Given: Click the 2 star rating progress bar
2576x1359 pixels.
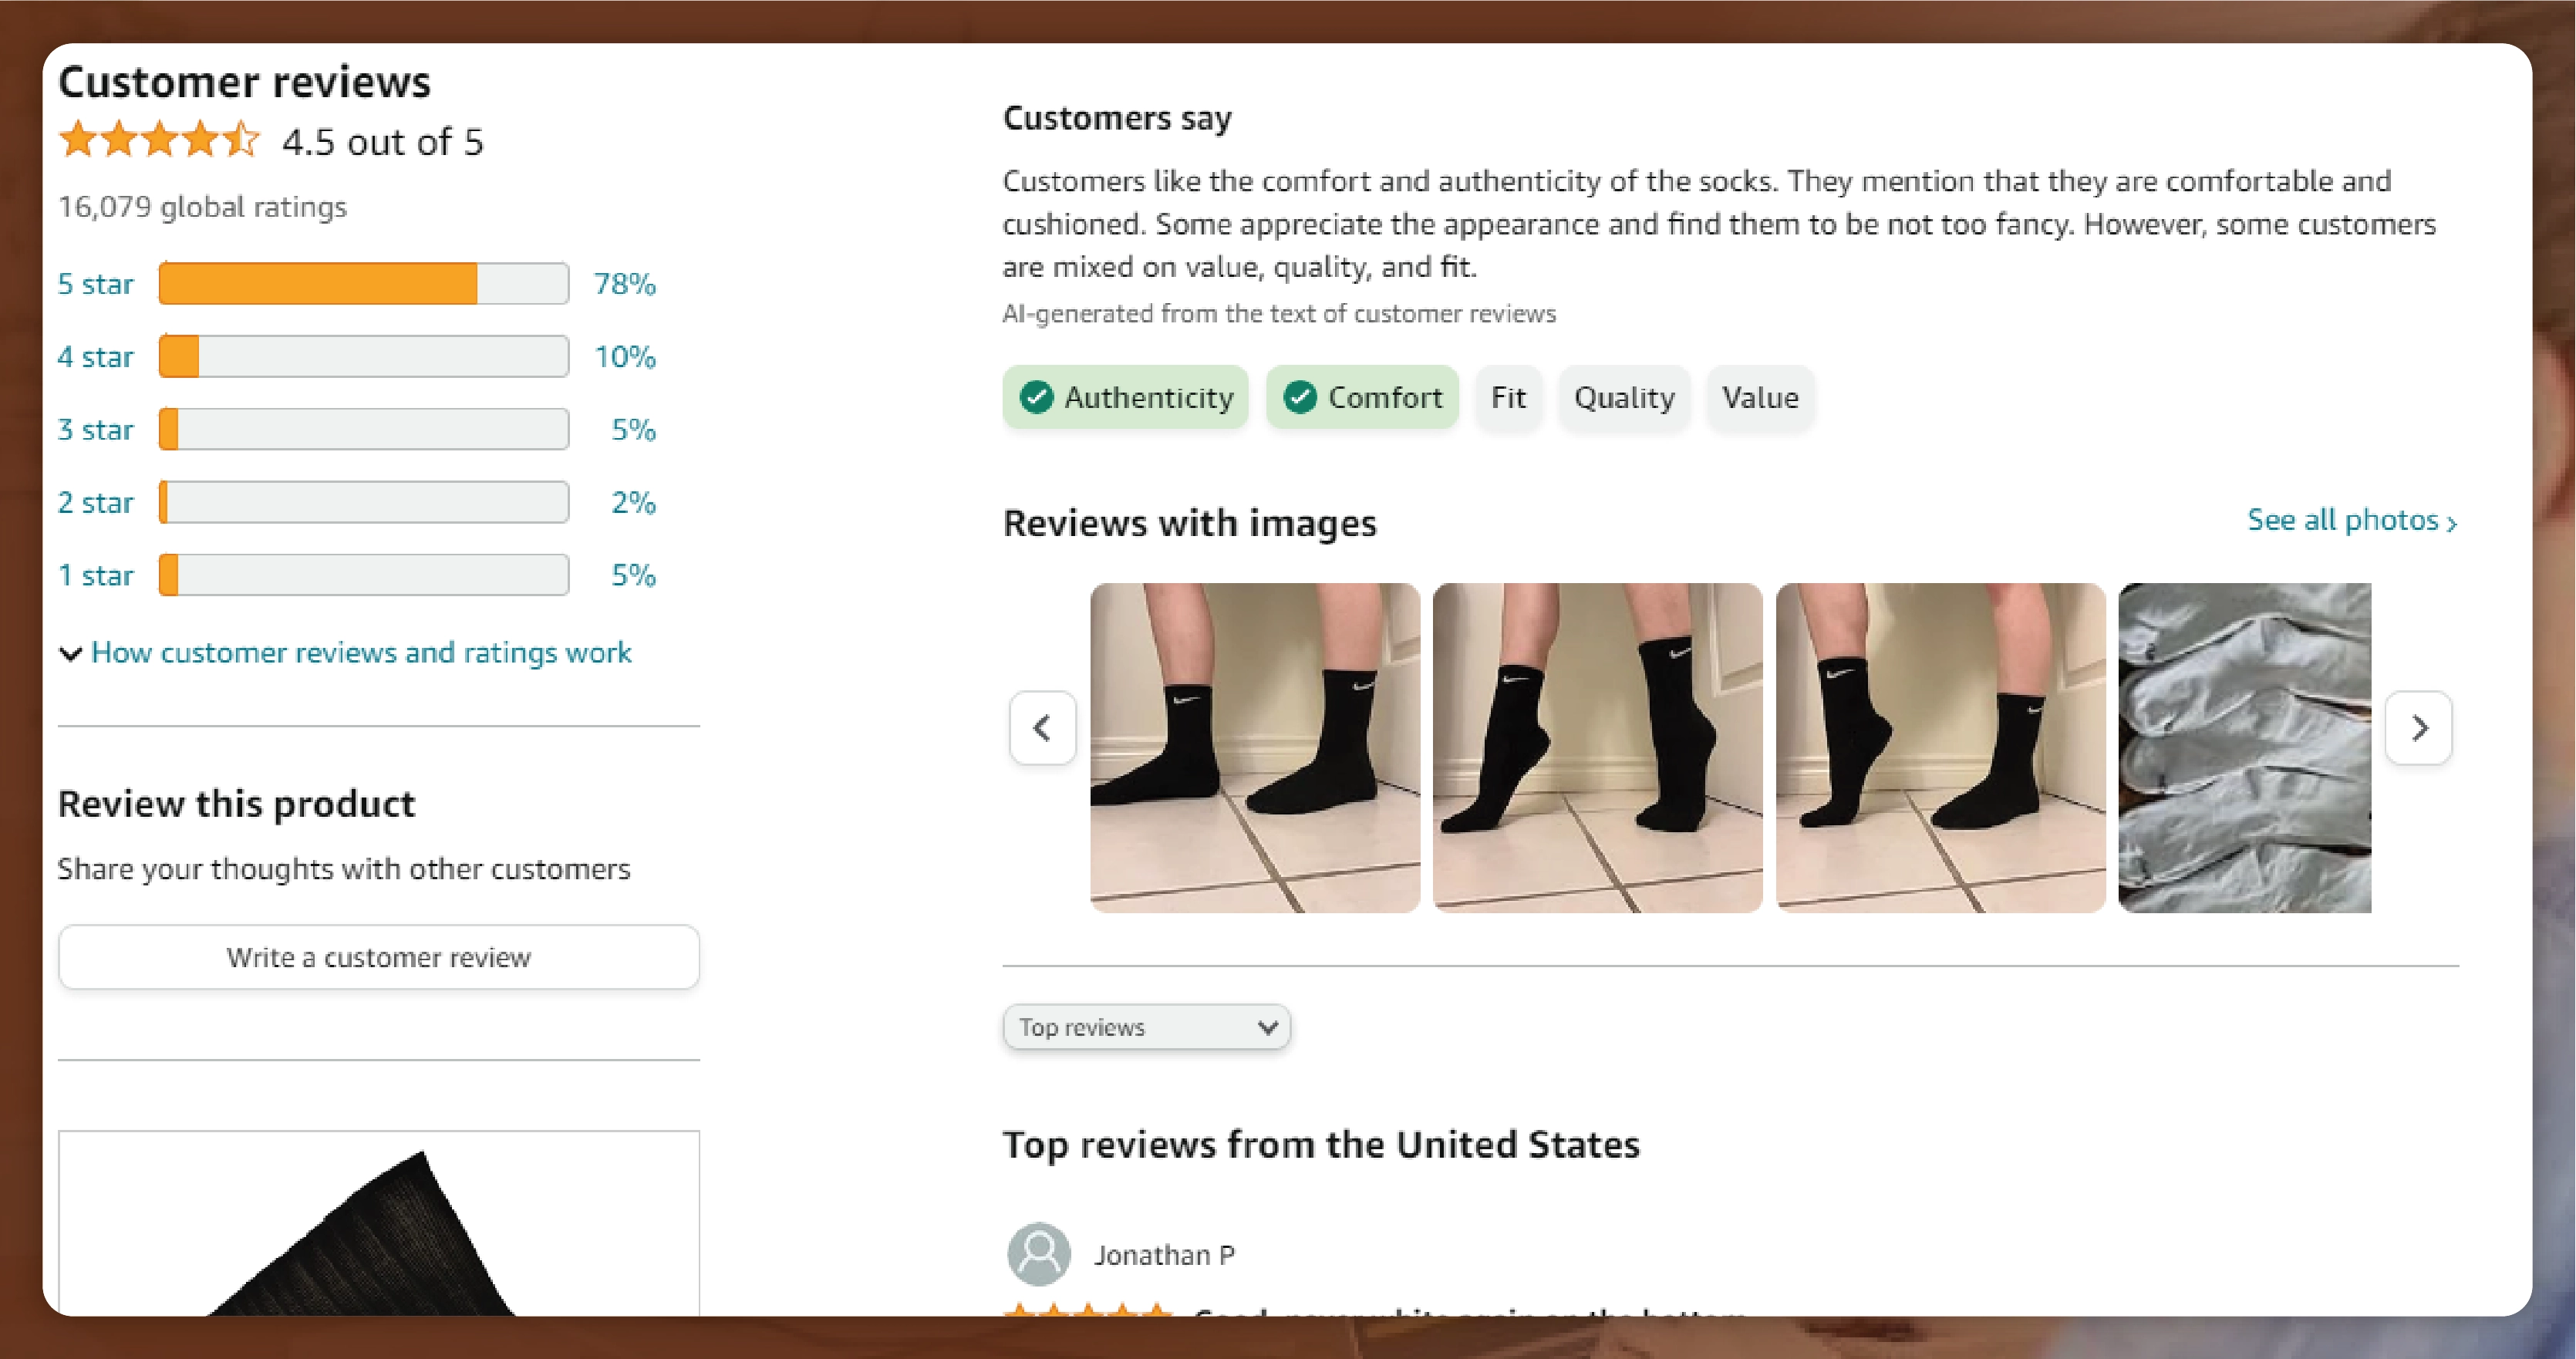Looking at the screenshot, I should (x=364, y=502).
